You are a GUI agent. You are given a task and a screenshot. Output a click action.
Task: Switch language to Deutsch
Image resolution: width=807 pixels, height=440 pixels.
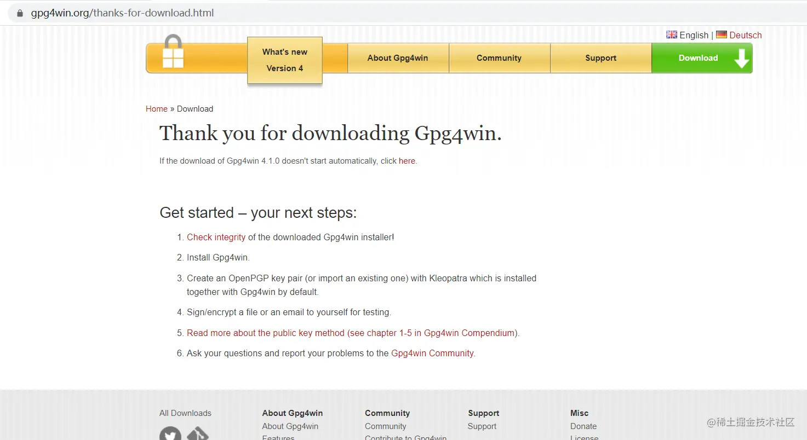[746, 35]
